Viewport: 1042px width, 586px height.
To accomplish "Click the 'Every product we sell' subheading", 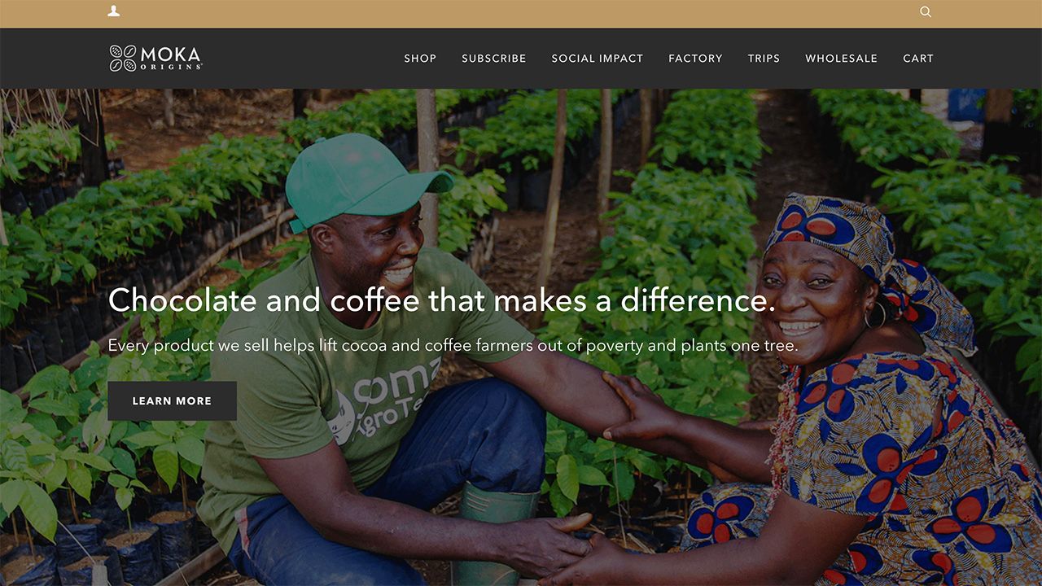I will pos(453,345).
